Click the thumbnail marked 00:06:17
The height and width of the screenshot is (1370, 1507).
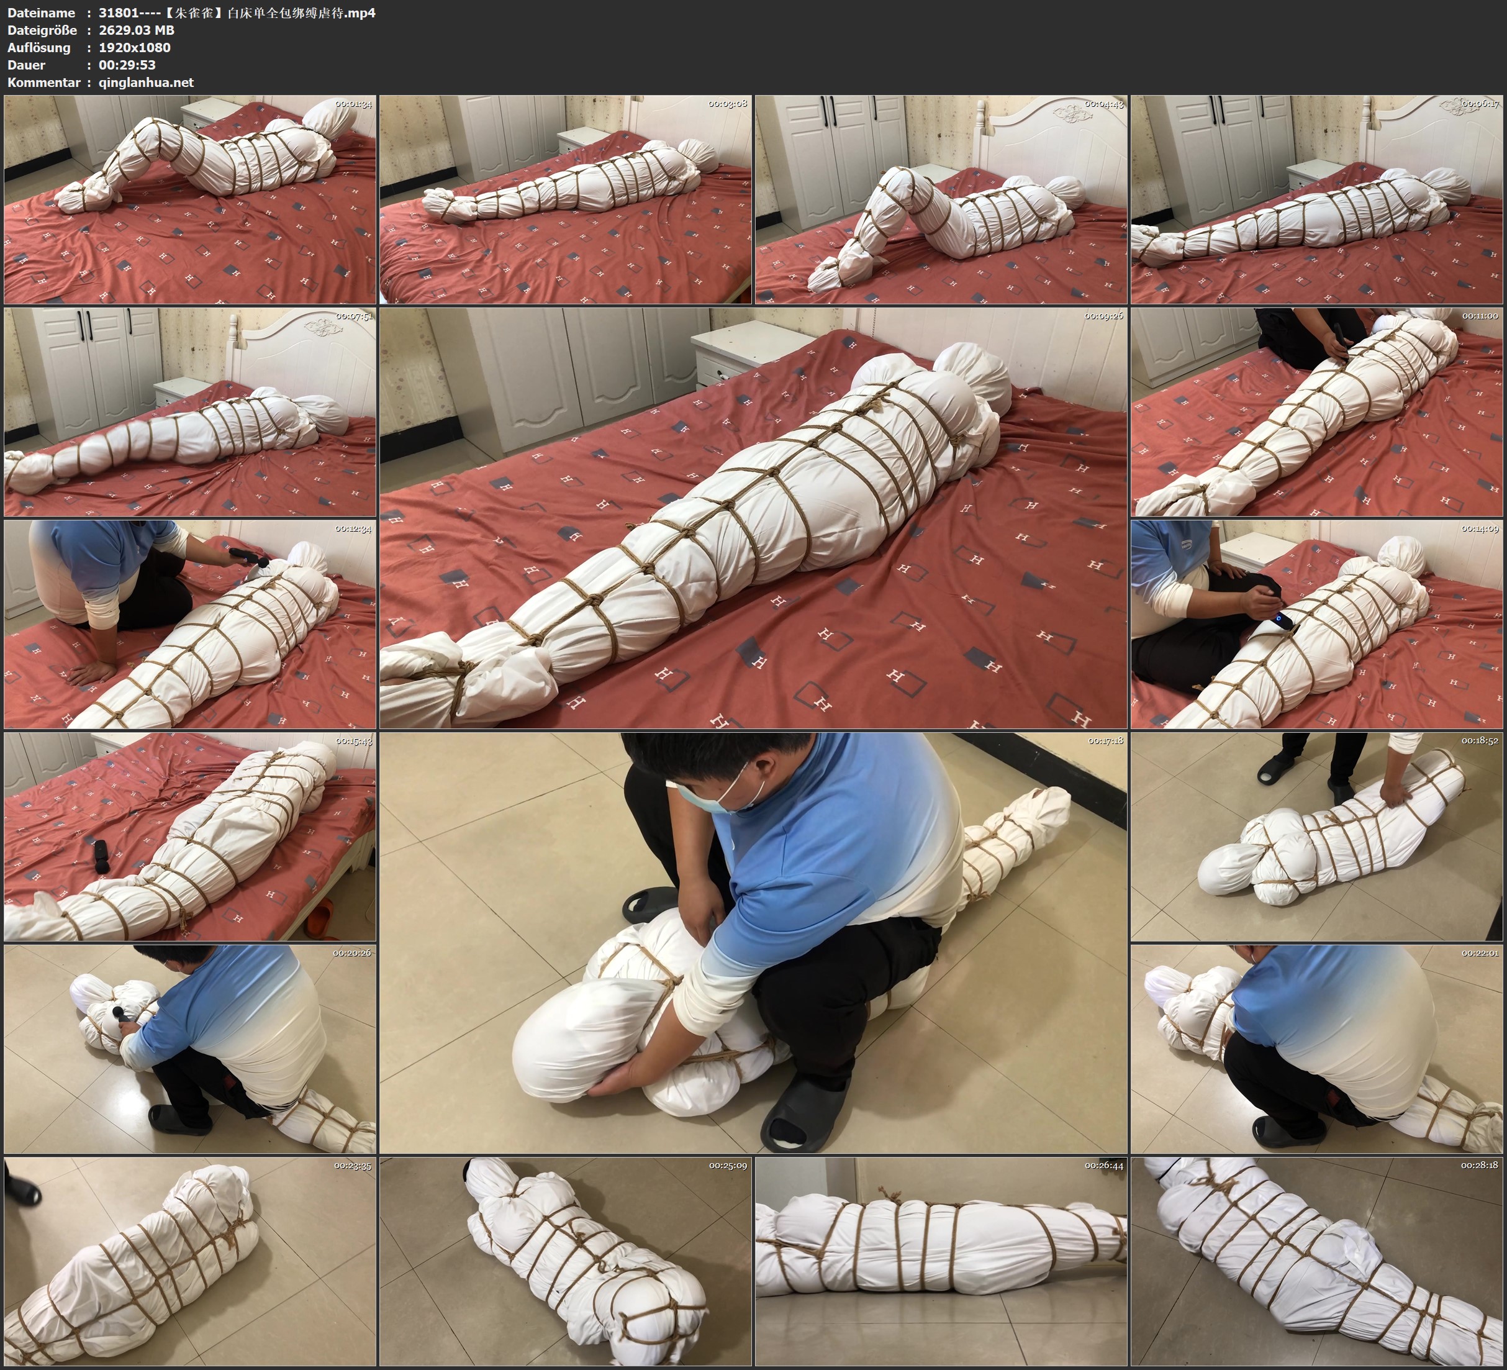tap(1317, 199)
